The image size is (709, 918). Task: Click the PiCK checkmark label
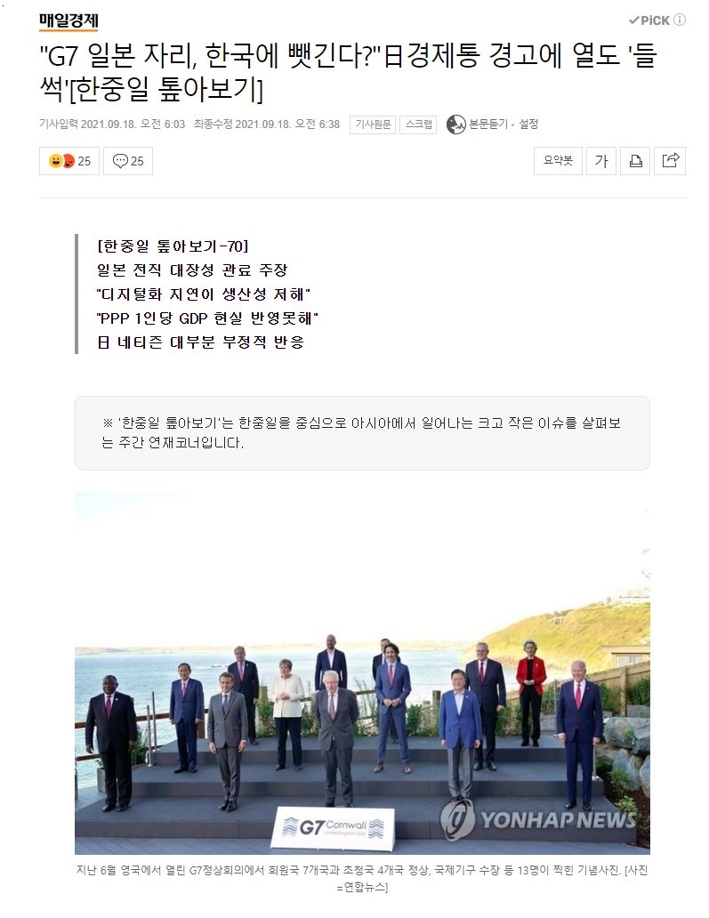point(649,20)
